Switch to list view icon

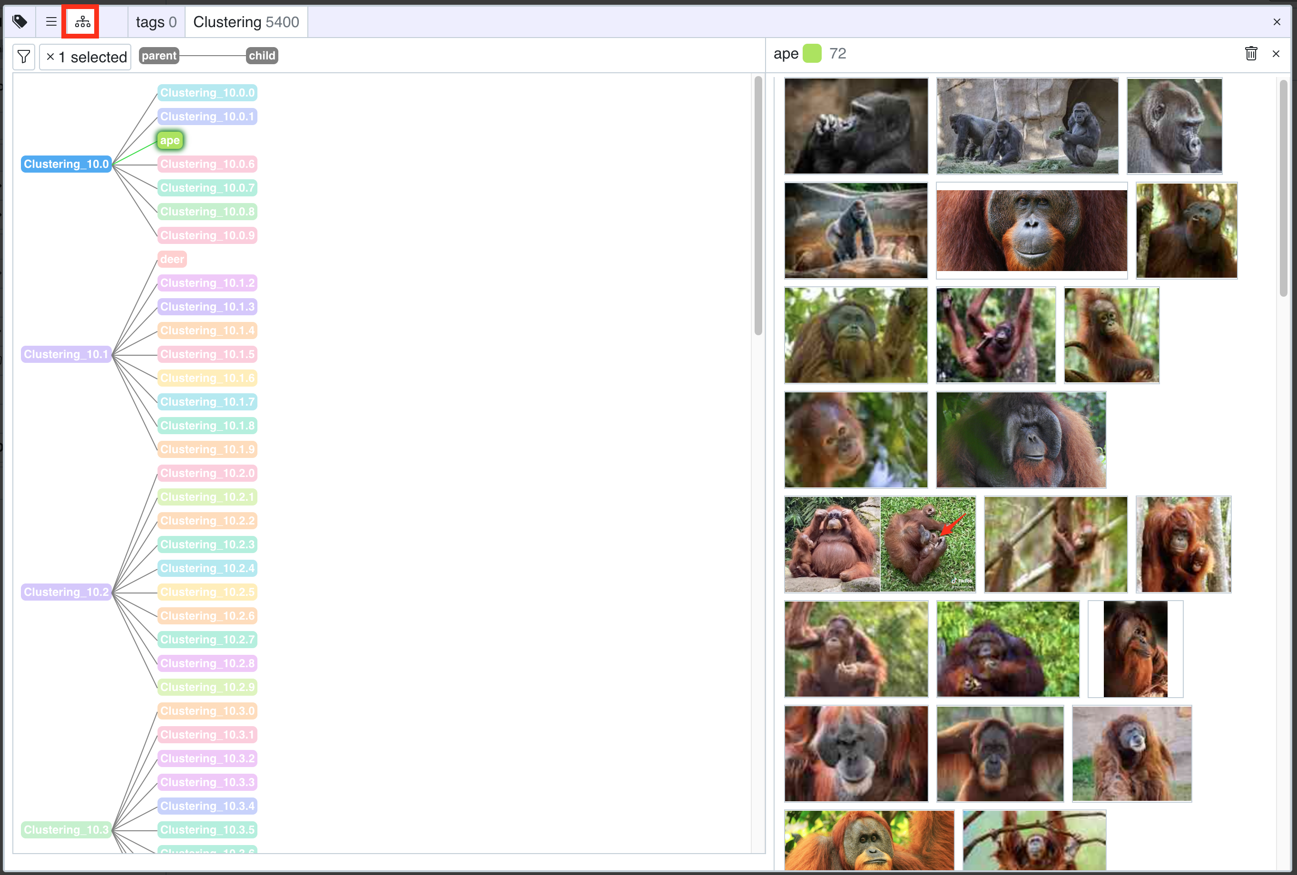pos(51,22)
